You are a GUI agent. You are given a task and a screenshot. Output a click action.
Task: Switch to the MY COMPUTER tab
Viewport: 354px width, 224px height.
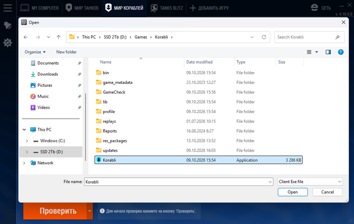(39, 8)
